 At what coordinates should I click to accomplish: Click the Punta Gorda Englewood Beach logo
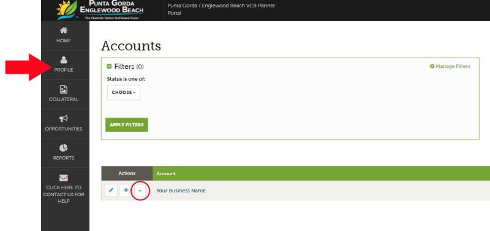(x=100, y=10)
